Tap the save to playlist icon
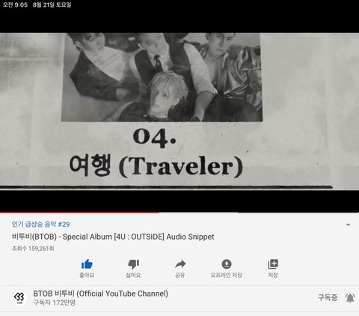The width and height of the screenshot is (359, 316). point(273,264)
